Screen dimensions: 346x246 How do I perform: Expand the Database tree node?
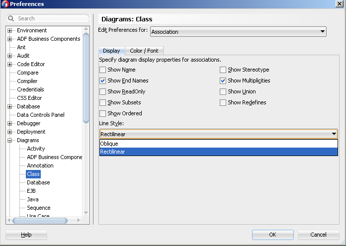click(9, 106)
